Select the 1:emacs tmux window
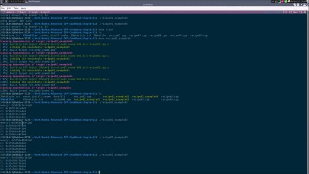The image size is (309, 174). click(9, 12)
